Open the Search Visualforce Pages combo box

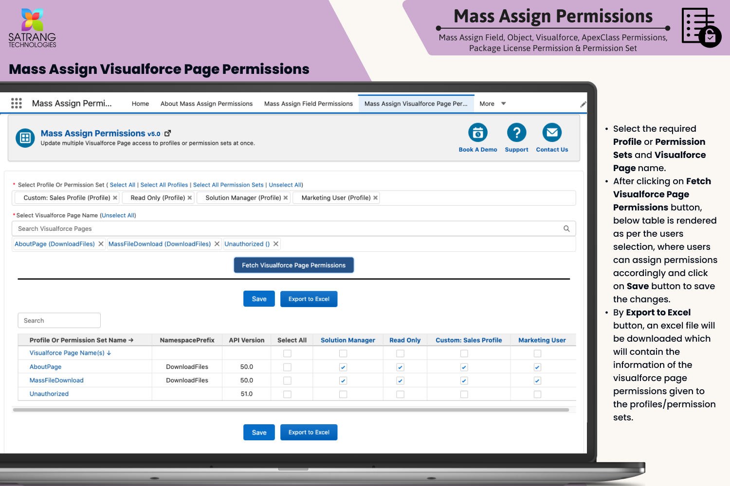click(x=287, y=228)
